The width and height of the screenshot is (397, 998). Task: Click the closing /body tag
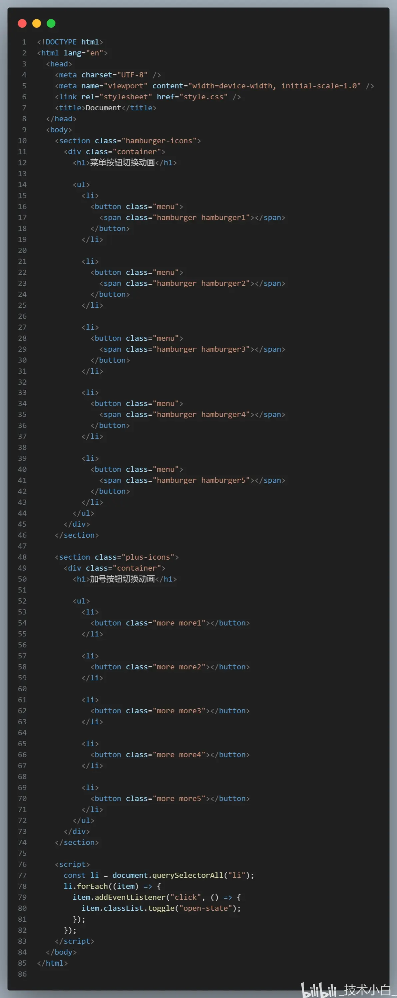click(x=61, y=952)
